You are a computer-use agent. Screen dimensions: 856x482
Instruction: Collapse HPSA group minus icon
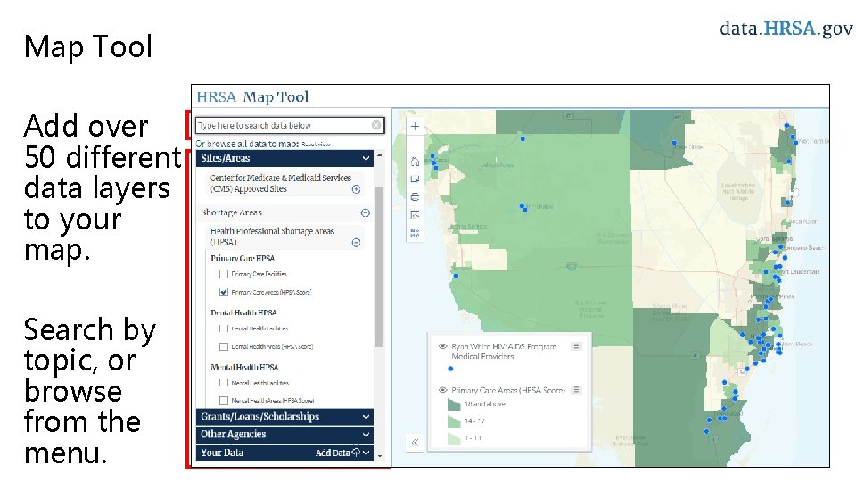point(356,242)
